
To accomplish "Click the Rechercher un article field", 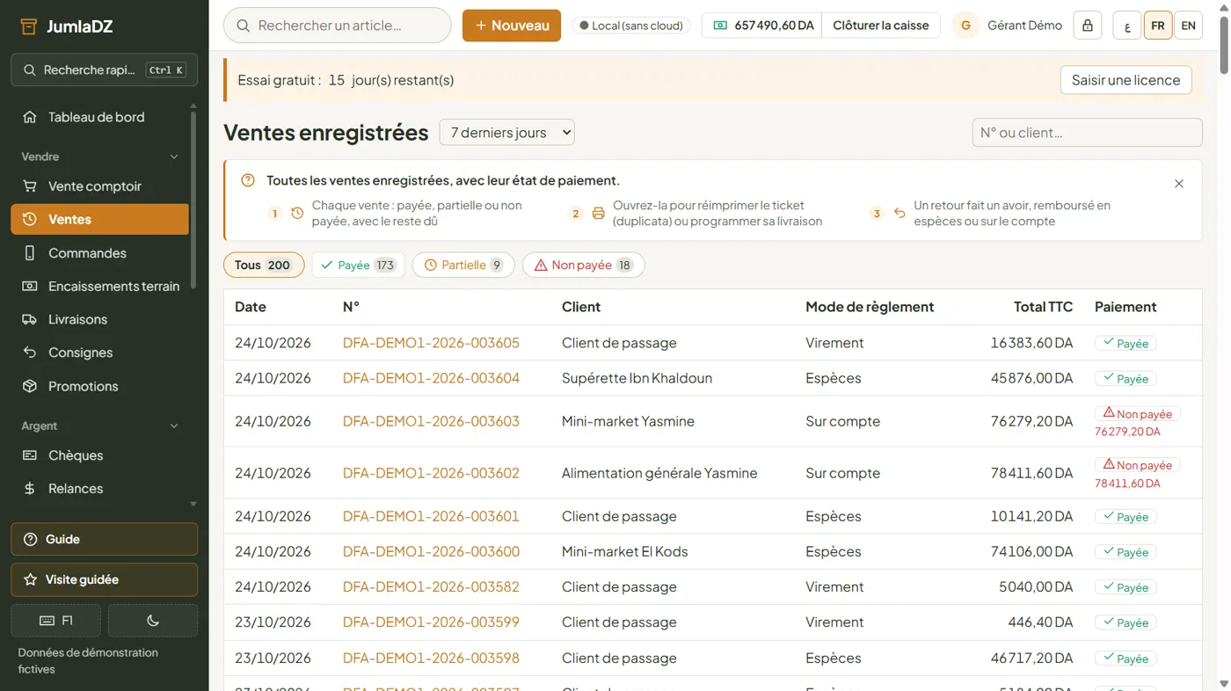I will click(x=338, y=25).
